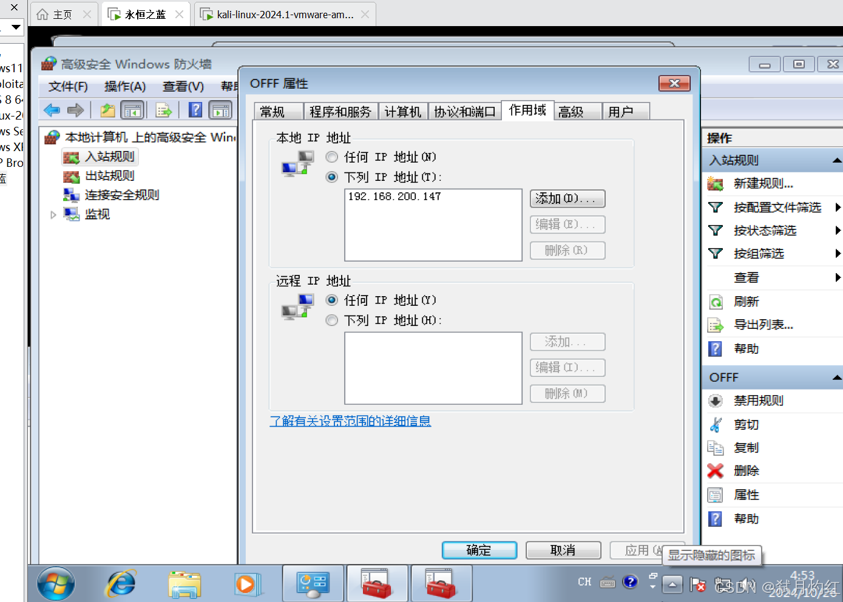Expand the 按组筛选 submenu arrow
Image resolution: width=843 pixels, height=602 pixels.
(x=838, y=254)
